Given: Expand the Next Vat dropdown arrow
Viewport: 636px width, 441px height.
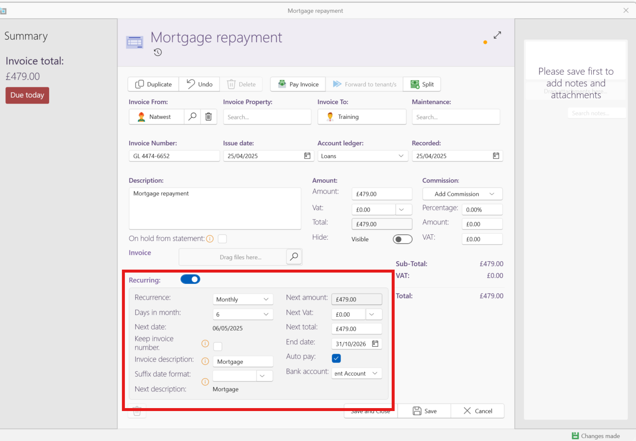Looking at the screenshot, I should pyautogui.click(x=374, y=314).
